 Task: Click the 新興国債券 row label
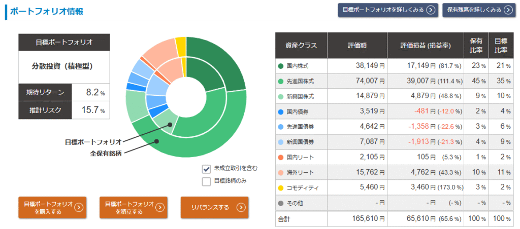[300, 142]
